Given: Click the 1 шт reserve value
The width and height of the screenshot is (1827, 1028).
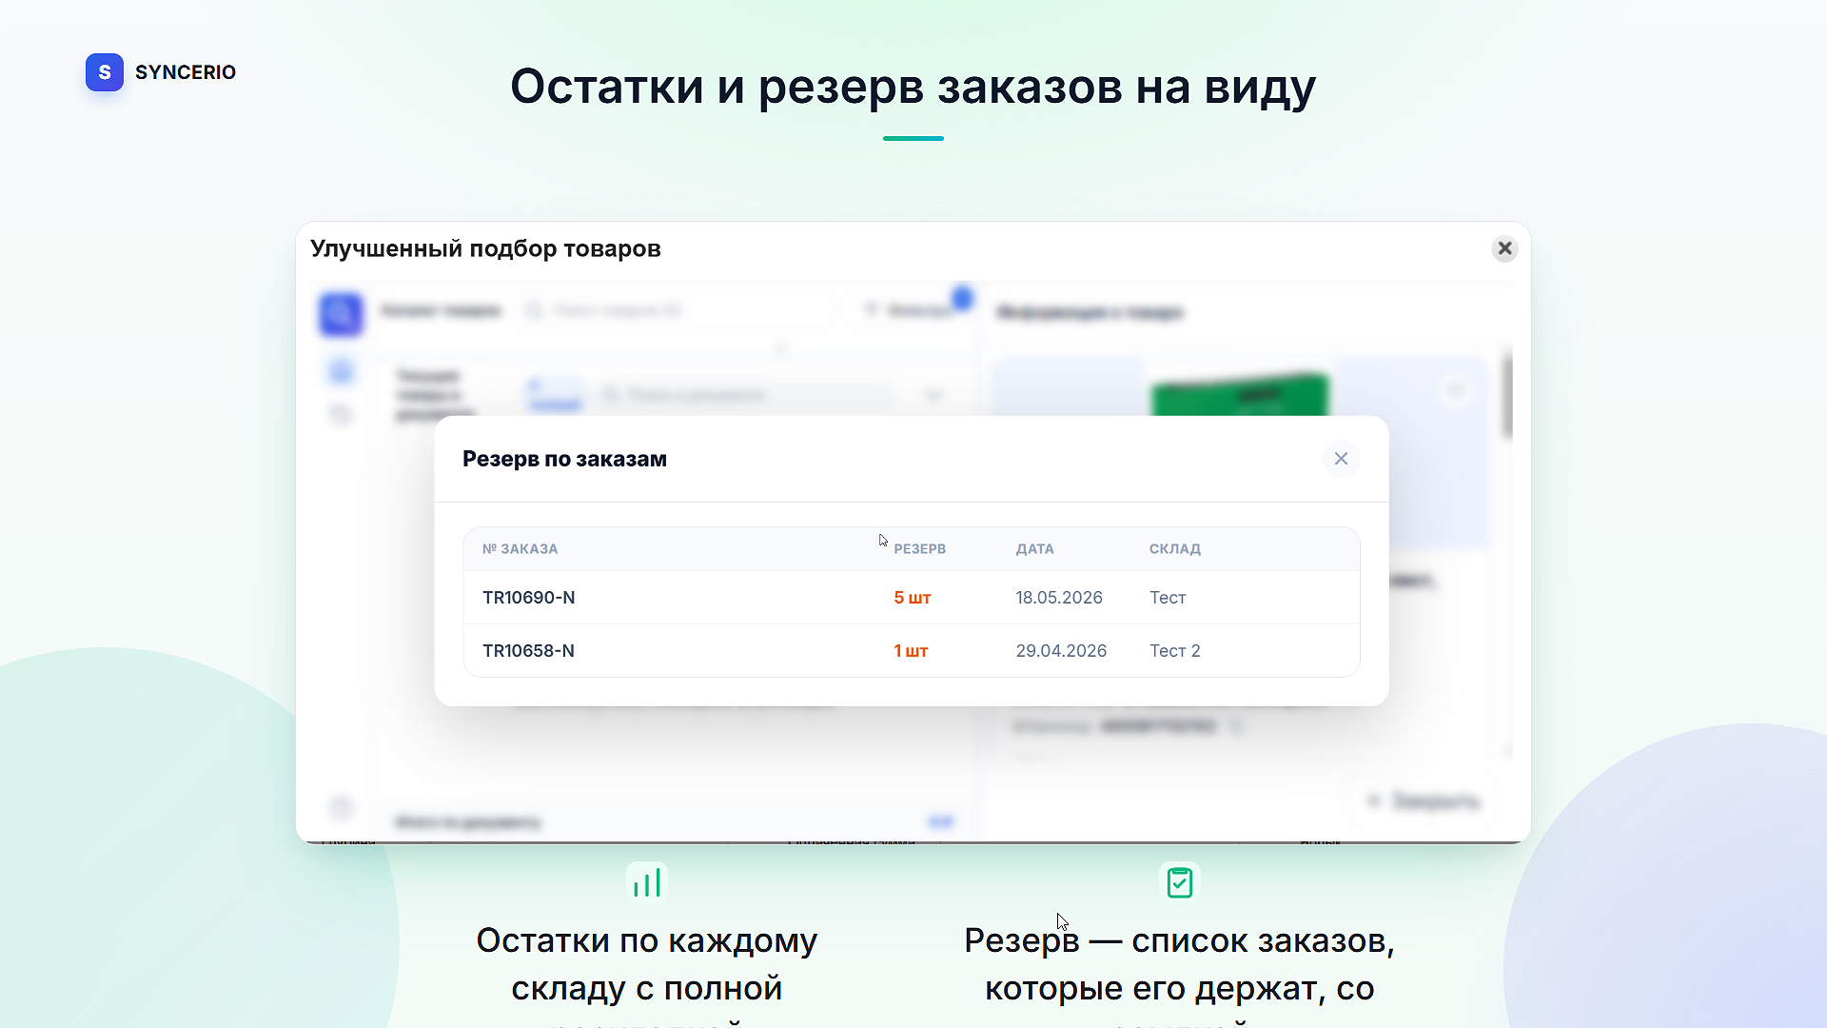Looking at the screenshot, I should click(911, 651).
